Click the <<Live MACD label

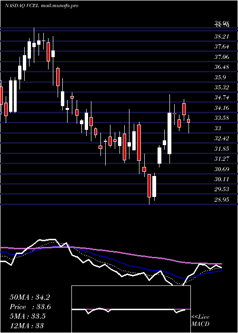200,320
